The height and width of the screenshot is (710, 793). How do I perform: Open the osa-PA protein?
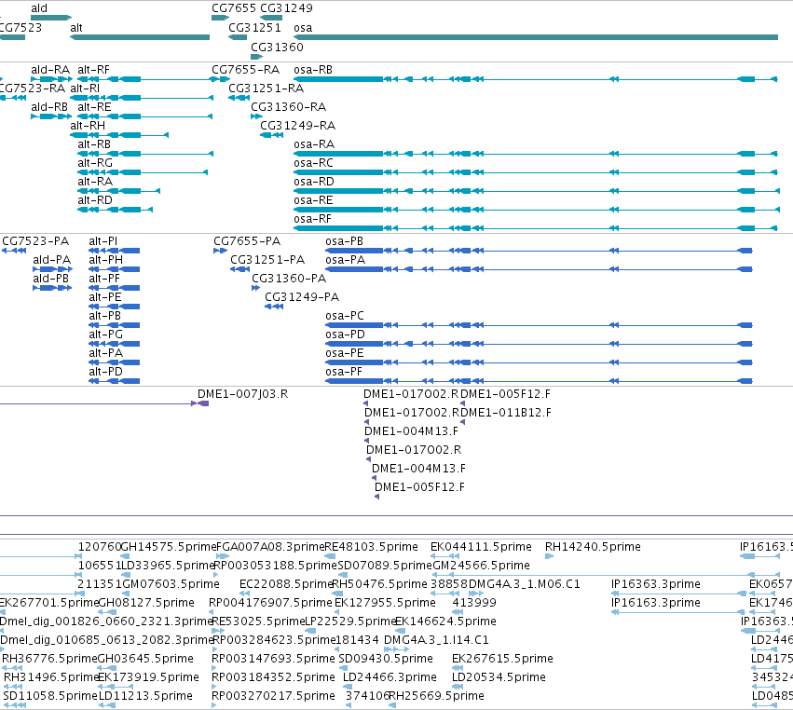[346, 260]
